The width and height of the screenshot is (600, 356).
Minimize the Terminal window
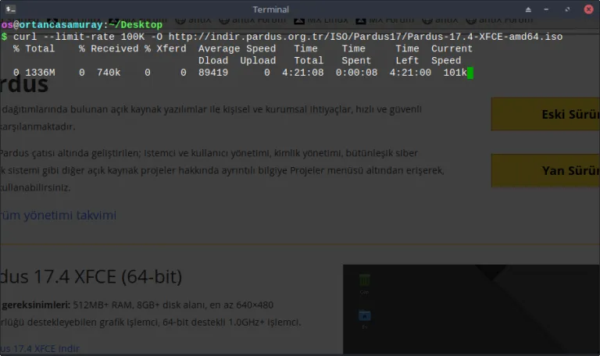coord(546,9)
